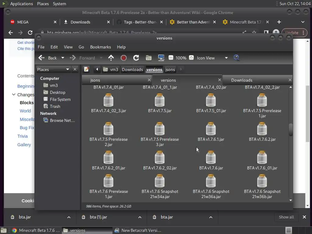Switch to the jsons tab
Viewport: 312px width, 234px height.
95,80
